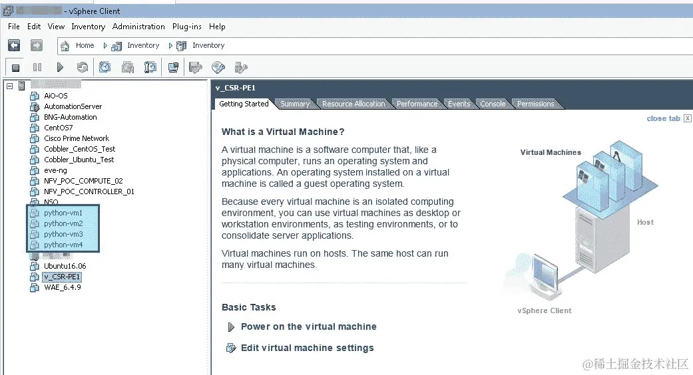The image size is (693, 375).
Task: Open the Administration menu
Action: point(138,27)
